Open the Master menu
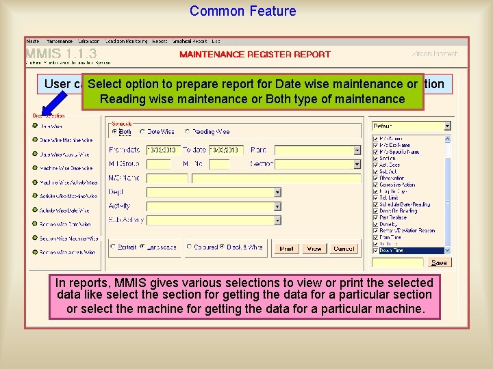 pos(33,41)
